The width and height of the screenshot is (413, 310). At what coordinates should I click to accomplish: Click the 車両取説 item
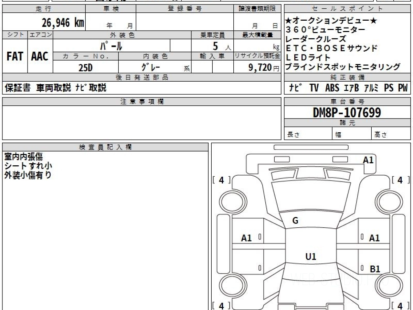tap(53, 88)
